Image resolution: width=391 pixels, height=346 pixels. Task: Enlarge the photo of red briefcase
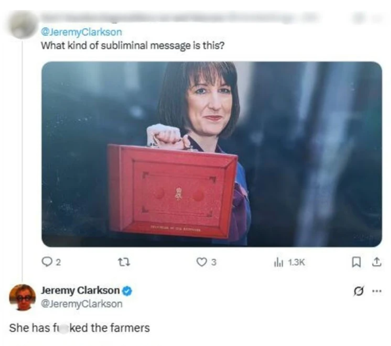tap(211, 154)
